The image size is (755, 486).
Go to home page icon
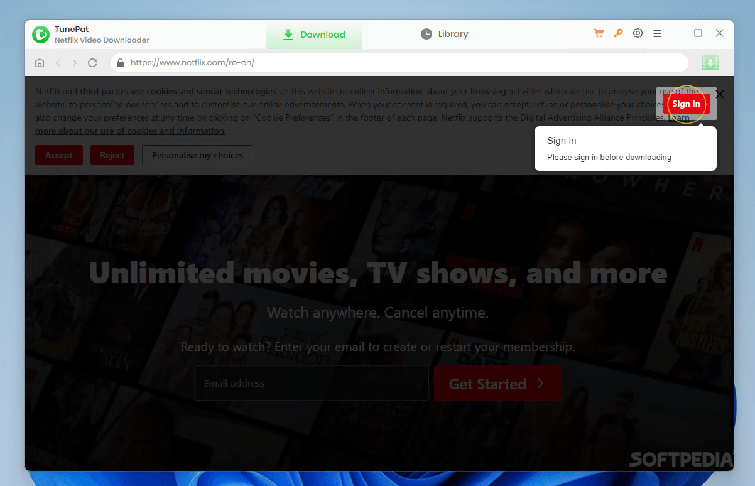pyautogui.click(x=40, y=63)
